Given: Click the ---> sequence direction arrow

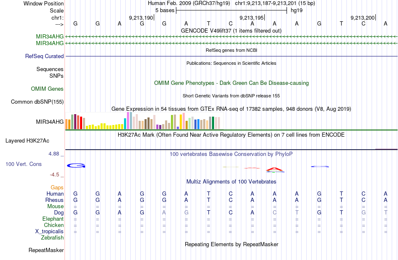Looking at the screenshot, I should click(x=59, y=24).
